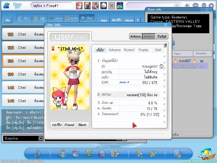
Task: Click the Position column header
Action: (x=202, y=54)
